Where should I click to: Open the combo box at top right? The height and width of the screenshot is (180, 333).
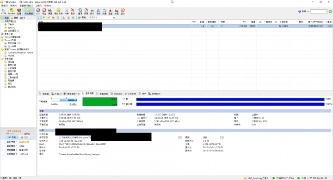pos(319,12)
